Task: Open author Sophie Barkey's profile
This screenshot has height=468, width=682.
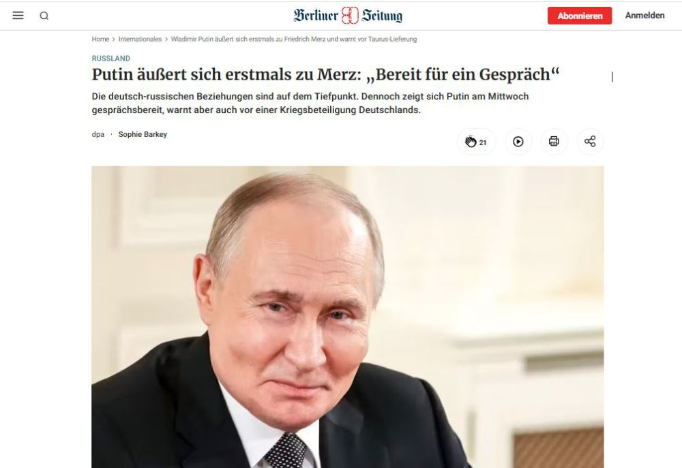Action: pyautogui.click(x=143, y=134)
